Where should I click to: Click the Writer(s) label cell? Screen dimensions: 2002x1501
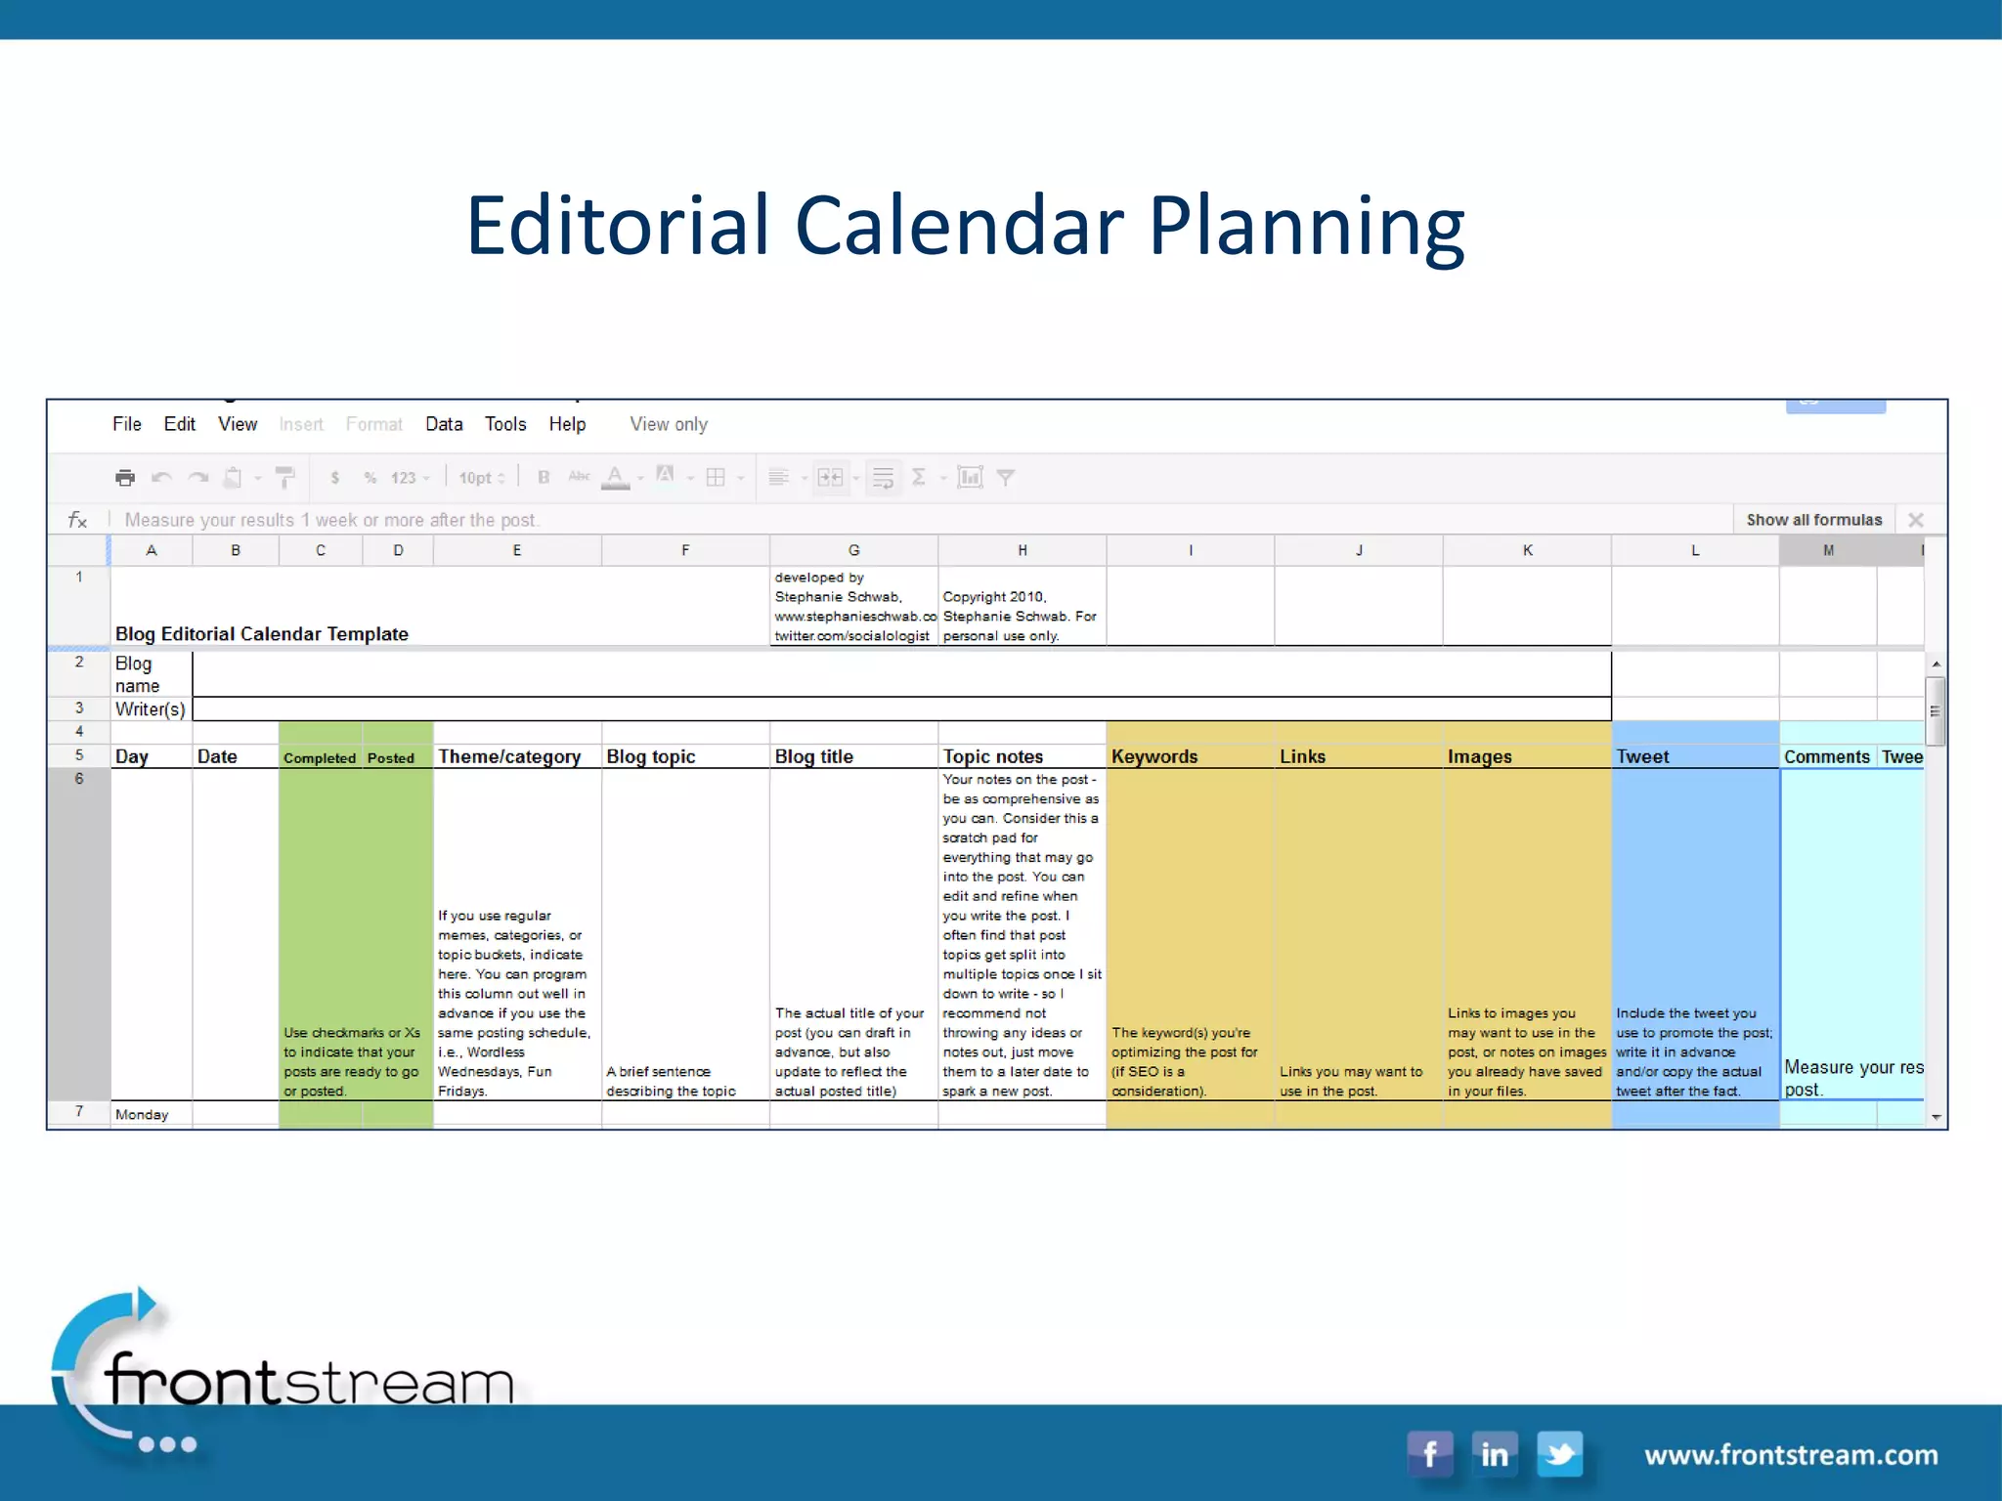(x=152, y=708)
